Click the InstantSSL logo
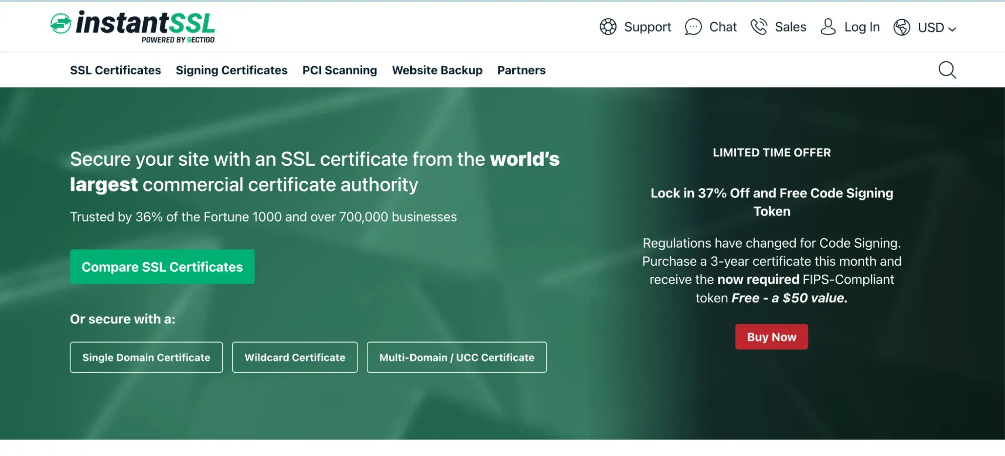The image size is (1005, 456). pyautogui.click(x=133, y=27)
